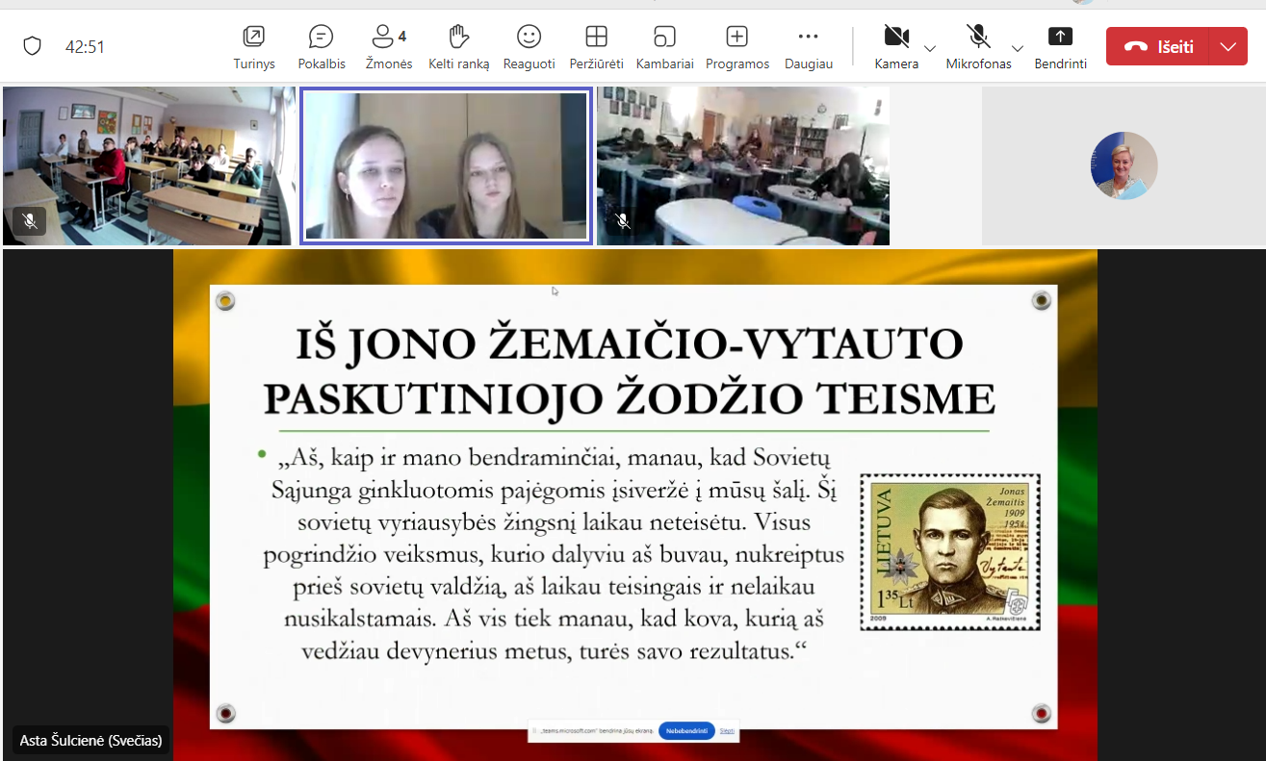Image resolution: width=1266 pixels, height=761 pixels.
Task: Click the Asta Šulcienė (Svečias) name label
Action: pos(90,741)
